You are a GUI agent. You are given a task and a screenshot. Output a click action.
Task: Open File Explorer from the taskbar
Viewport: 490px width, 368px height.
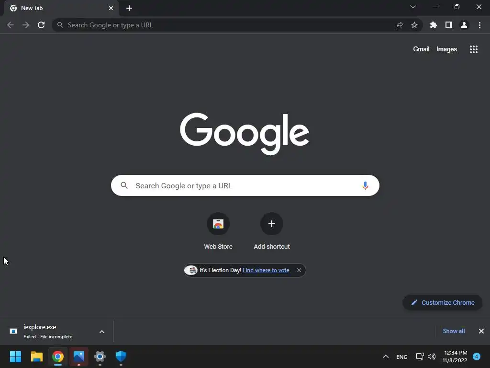(x=36, y=356)
